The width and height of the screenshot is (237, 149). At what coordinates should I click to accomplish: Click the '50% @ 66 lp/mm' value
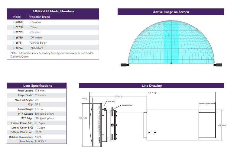44,118
